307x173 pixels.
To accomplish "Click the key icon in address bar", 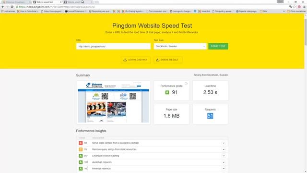I will (291, 7).
